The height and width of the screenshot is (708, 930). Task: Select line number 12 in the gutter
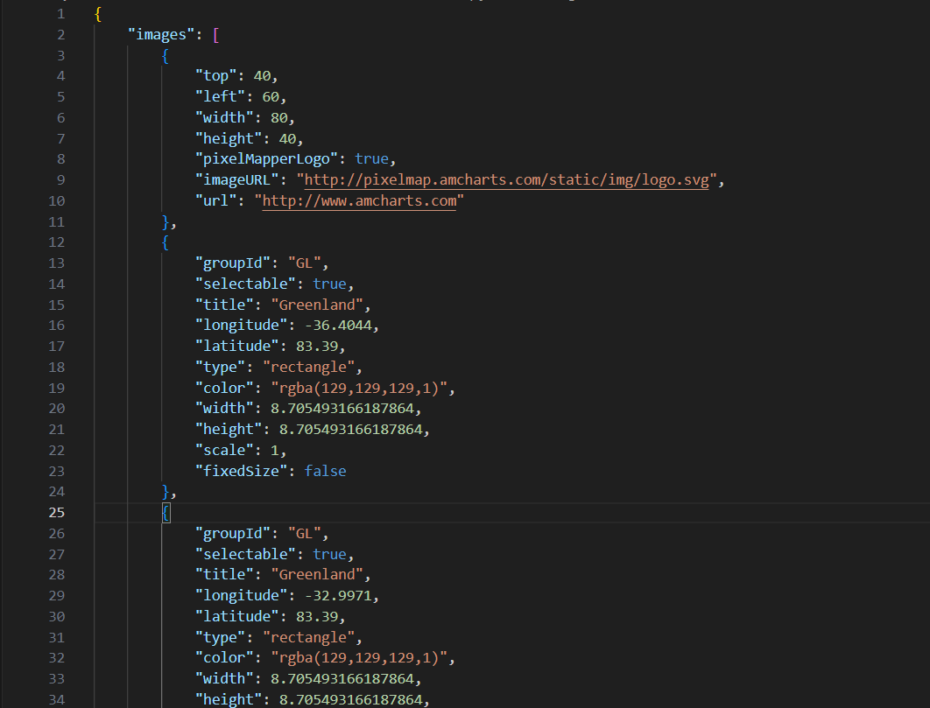click(x=57, y=242)
